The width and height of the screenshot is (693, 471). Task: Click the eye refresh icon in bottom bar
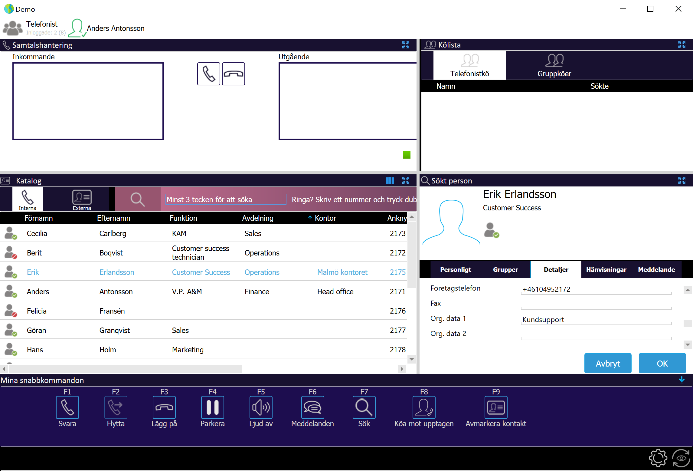681,458
